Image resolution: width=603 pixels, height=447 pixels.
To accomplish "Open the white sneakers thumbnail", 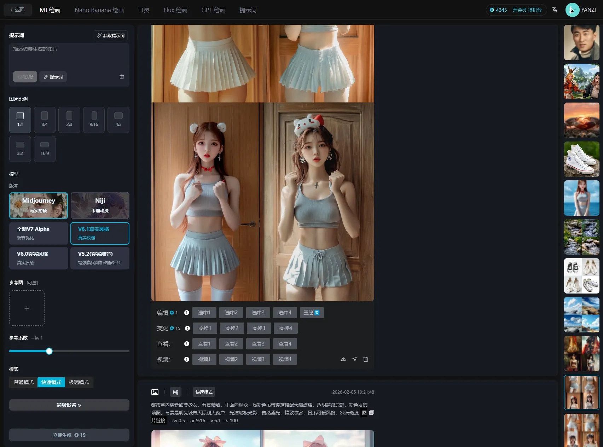I will [581, 159].
